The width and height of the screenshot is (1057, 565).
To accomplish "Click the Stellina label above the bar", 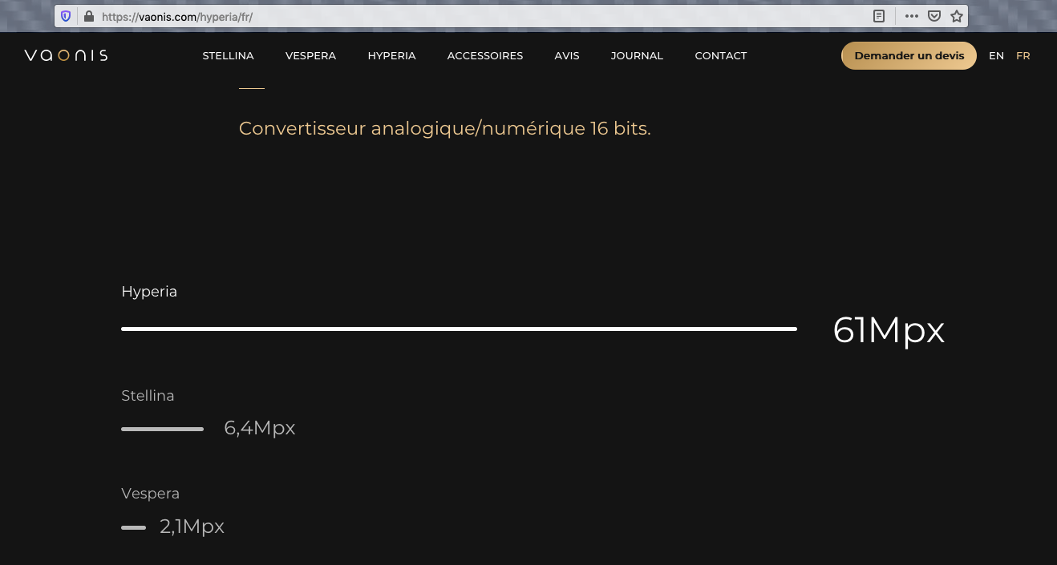I will [x=148, y=395].
